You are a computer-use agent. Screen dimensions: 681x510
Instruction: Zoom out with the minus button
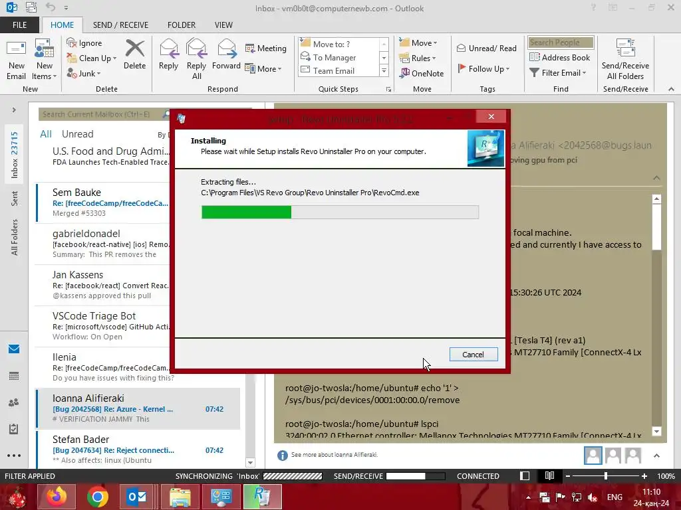(x=568, y=476)
